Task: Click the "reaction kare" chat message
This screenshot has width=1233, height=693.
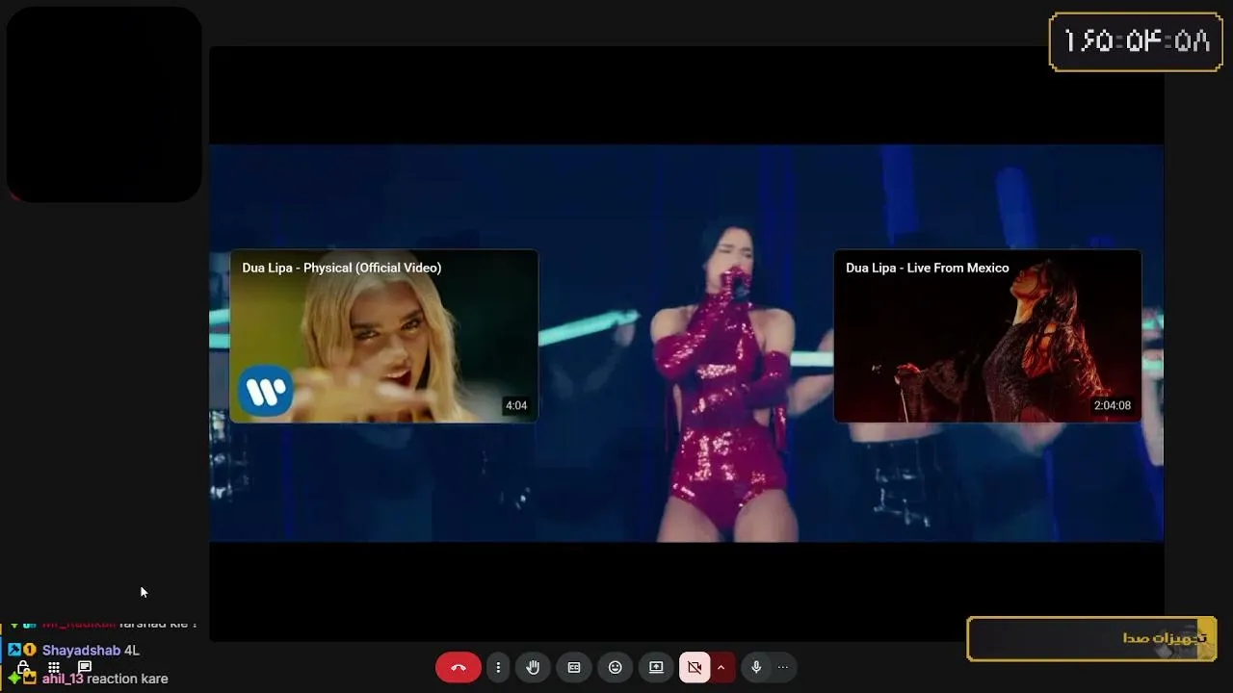Action: click(x=127, y=679)
